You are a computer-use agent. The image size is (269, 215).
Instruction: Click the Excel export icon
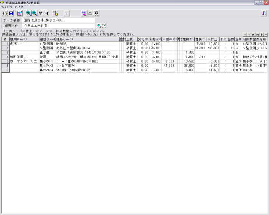click(x=84, y=13)
